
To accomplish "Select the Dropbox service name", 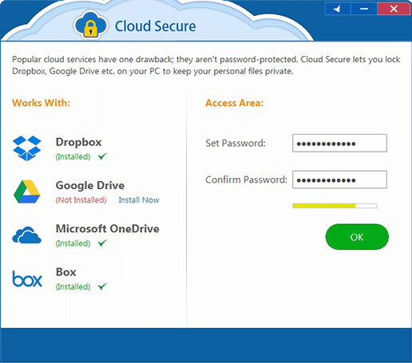I will 78,142.
